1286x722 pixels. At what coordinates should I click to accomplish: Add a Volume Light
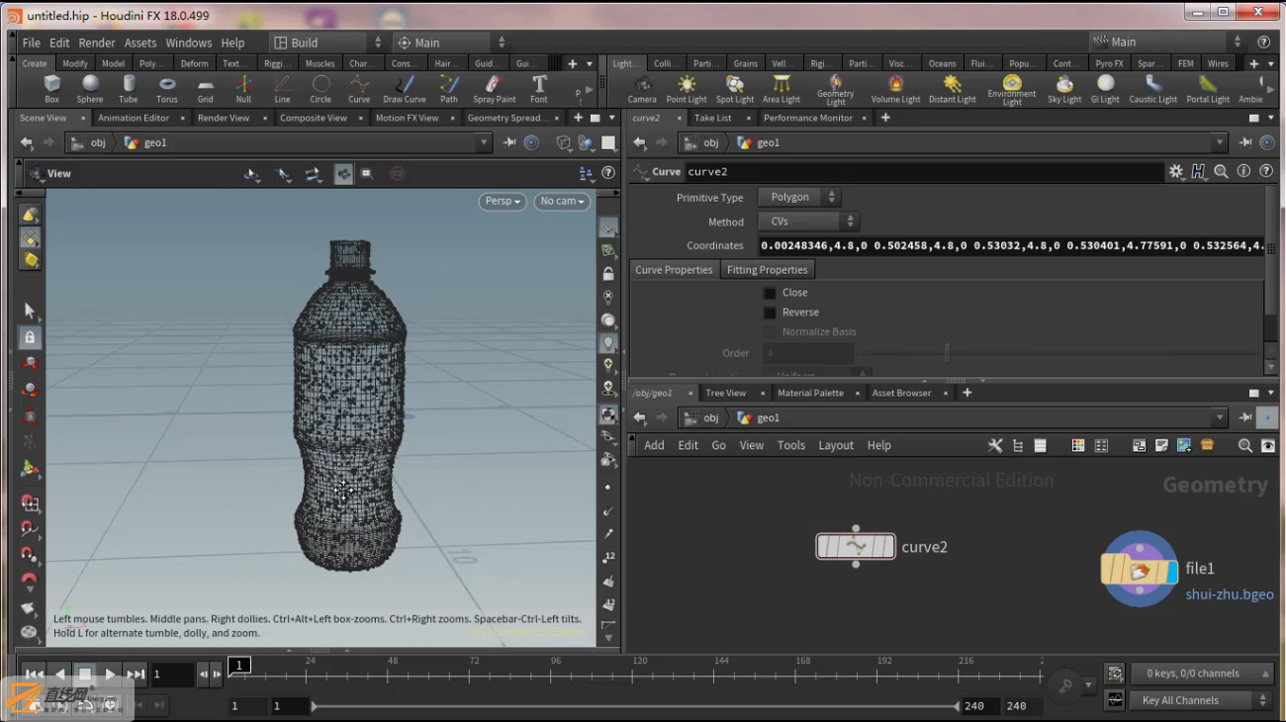[896, 88]
